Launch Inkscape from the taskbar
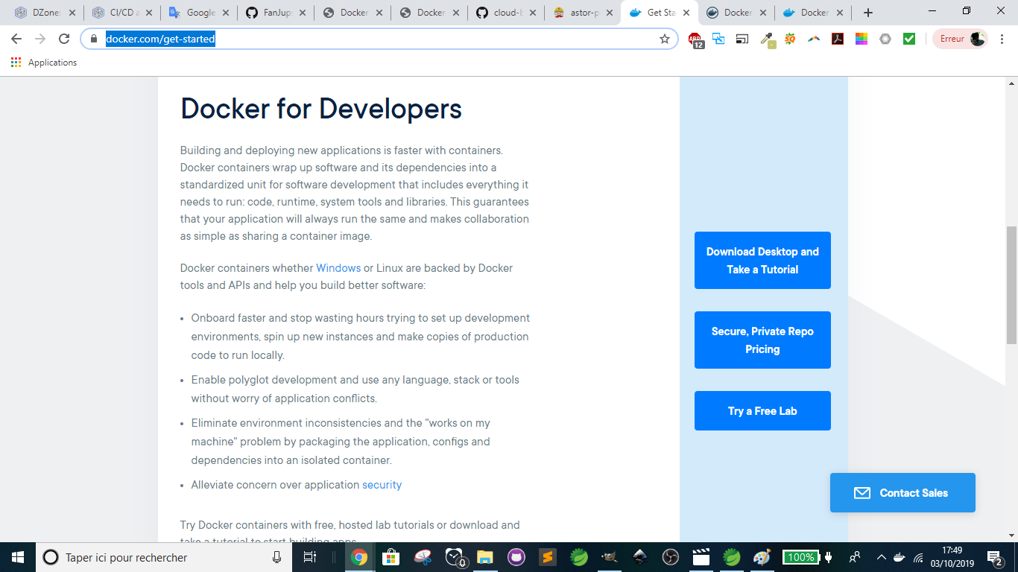Viewport: 1018px width, 572px height. pyautogui.click(x=639, y=557)
